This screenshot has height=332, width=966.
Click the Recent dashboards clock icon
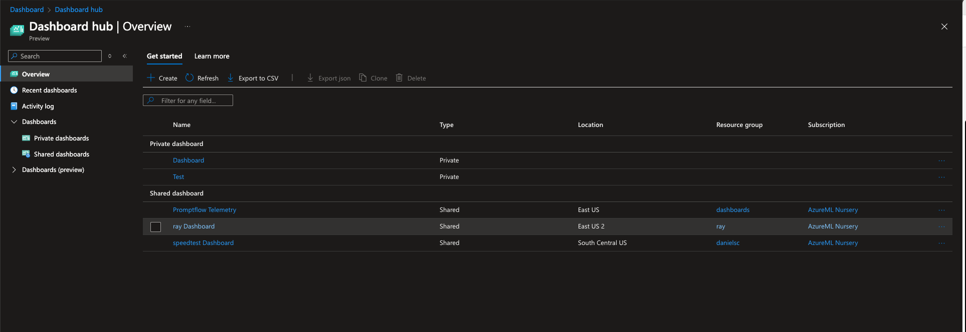14,90
